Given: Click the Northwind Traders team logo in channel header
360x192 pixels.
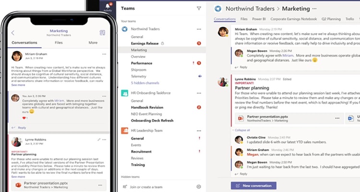Looking at the screenshot, I should click(218, 8).
